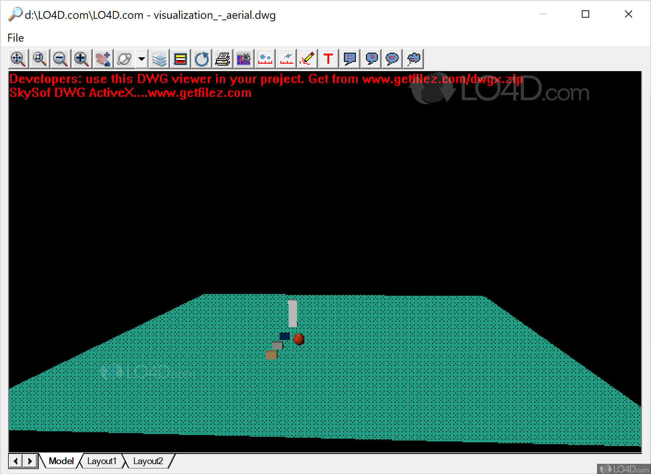Click the blue circular Regenerate arrow
651x474 pixels.
pyautogui.click(x=202, y=59)
